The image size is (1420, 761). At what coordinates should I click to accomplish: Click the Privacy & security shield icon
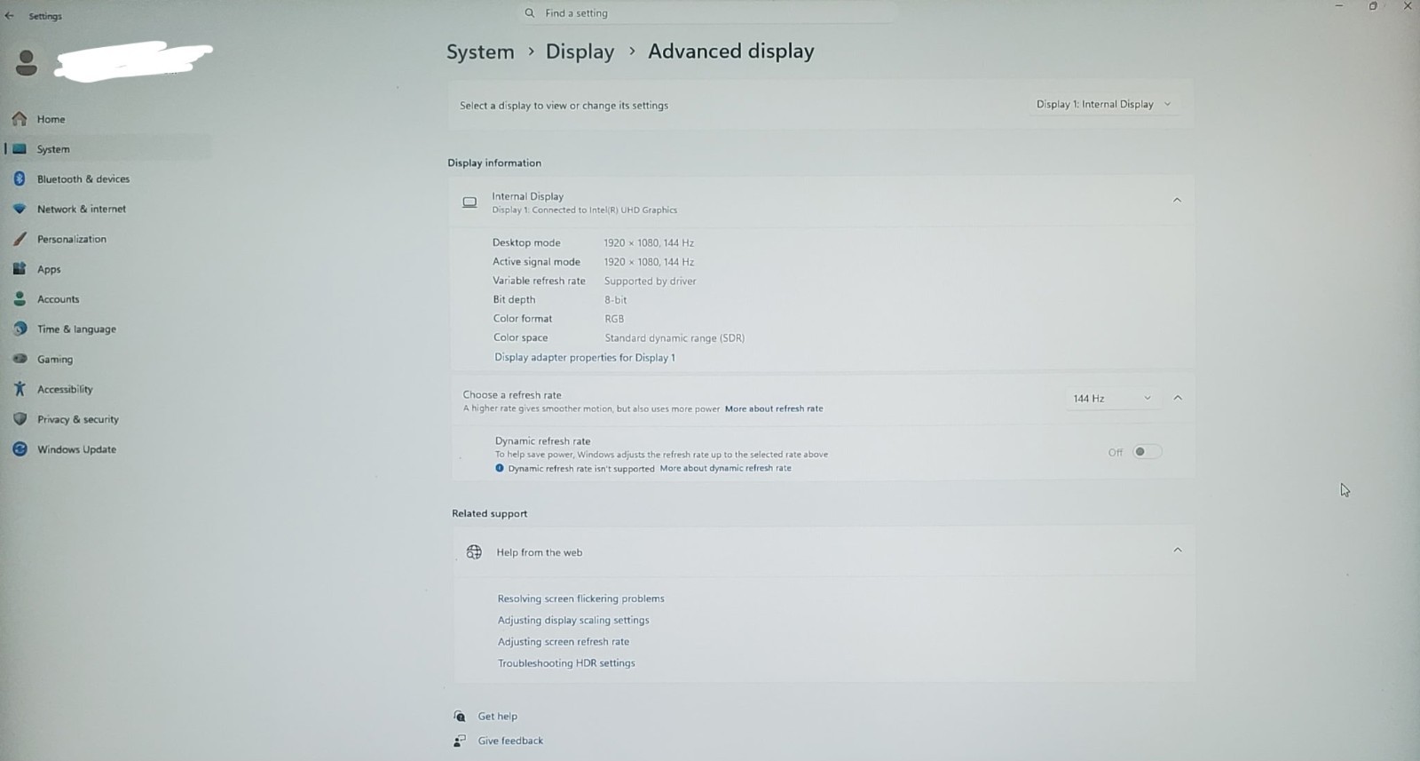[20, 419]
